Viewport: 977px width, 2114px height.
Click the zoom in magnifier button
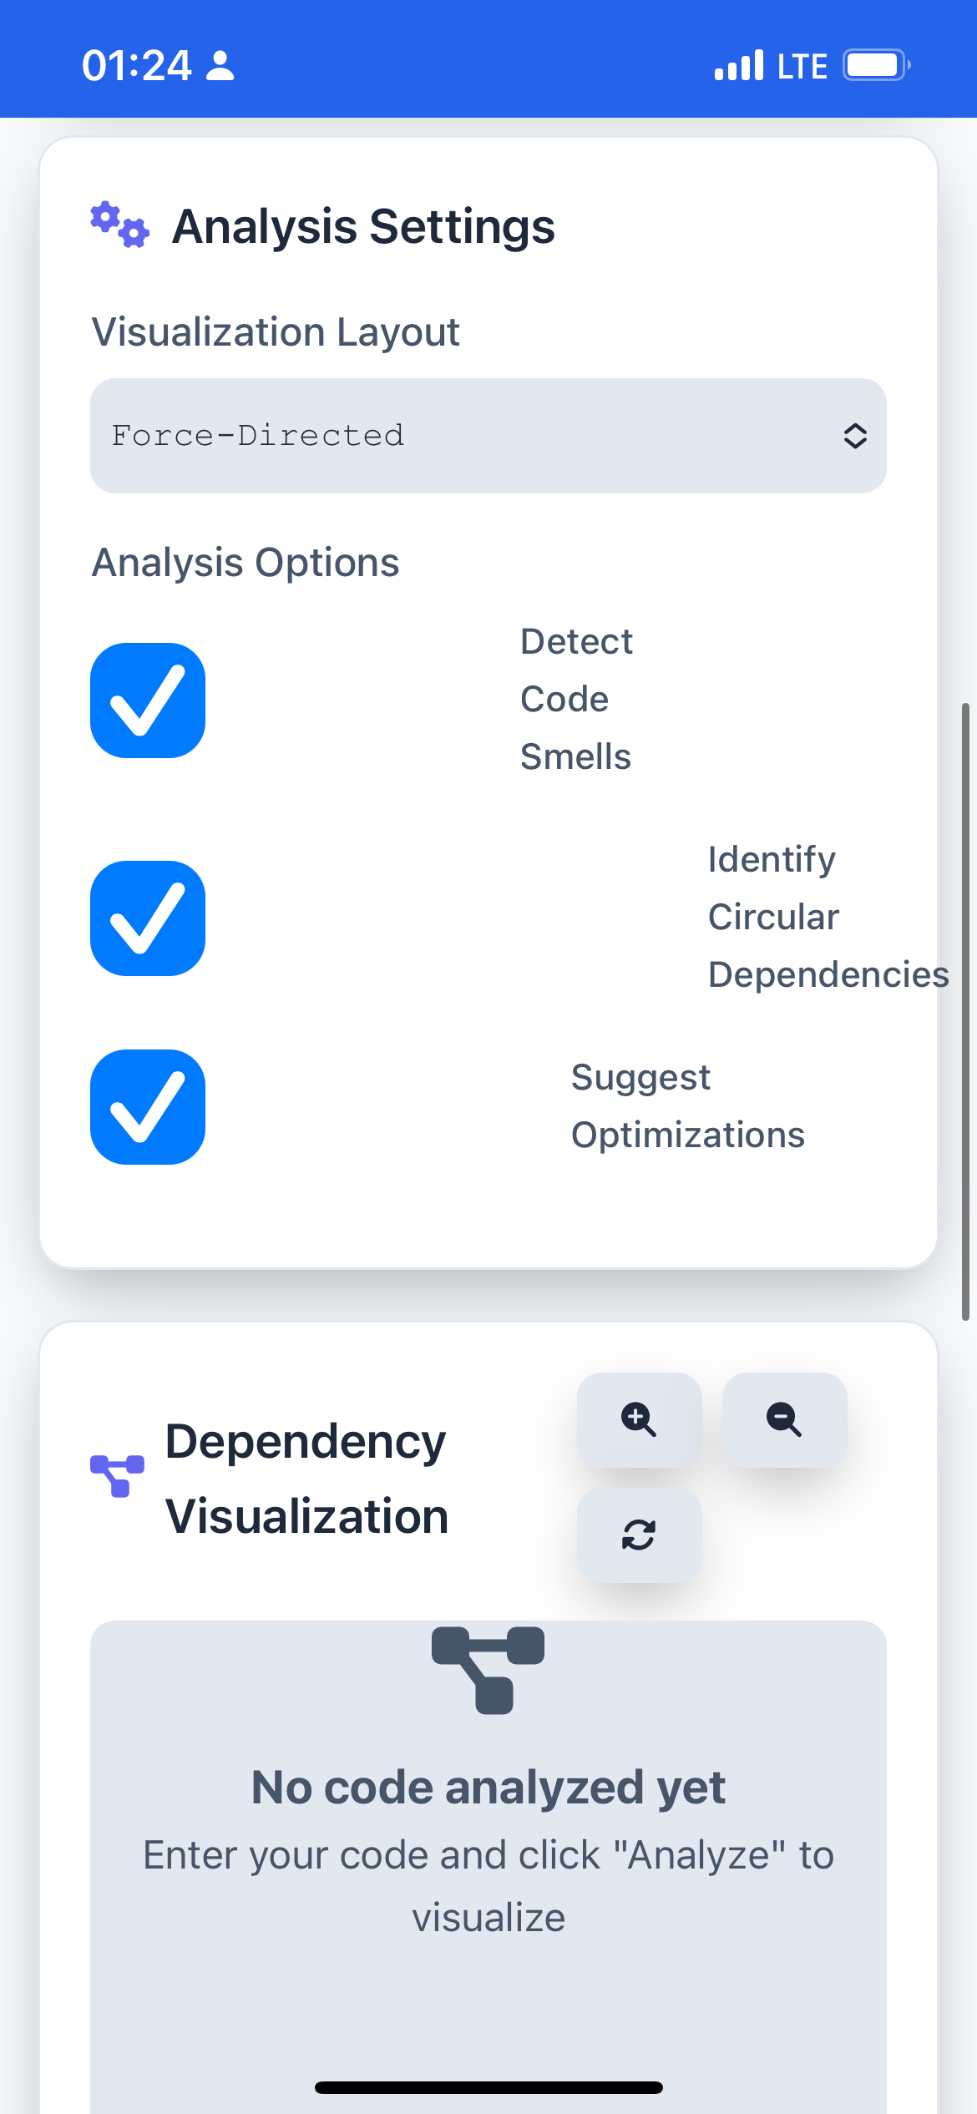tap(639, 1419)
